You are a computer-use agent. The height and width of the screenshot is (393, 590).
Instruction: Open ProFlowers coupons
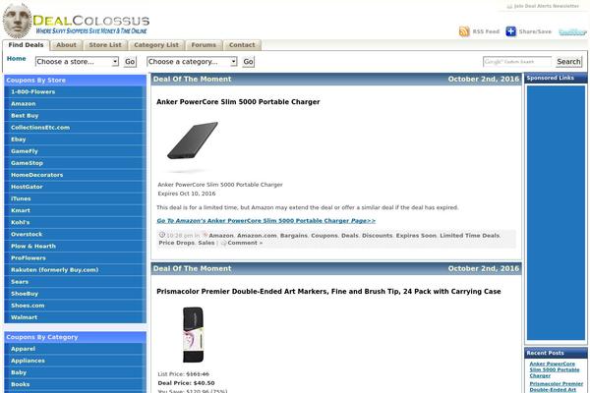pos(76,258)
